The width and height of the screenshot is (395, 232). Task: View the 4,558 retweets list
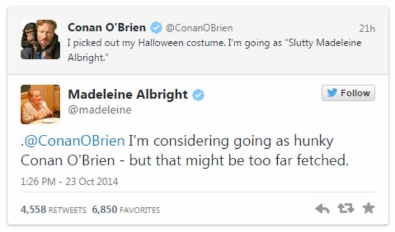pos(53,210)
